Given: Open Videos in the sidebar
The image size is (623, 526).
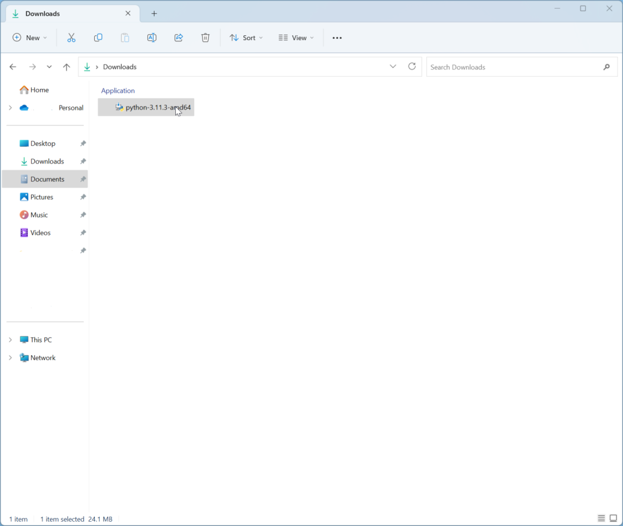Looking at the screenshot, I should click(41, 233).
